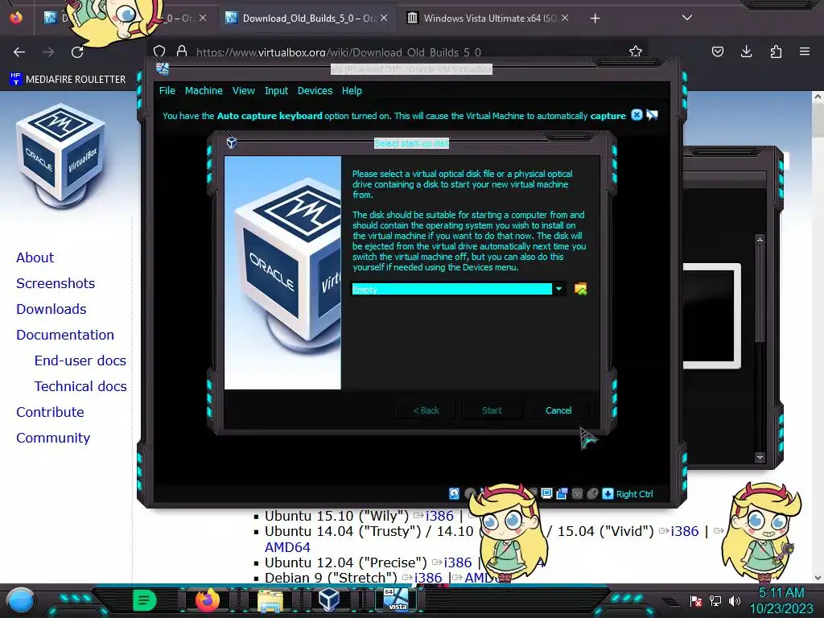This screenshot has width=824, height=618.
Task: Expand the Empty optical disk dropdown
Action: (x=559, y=289)
